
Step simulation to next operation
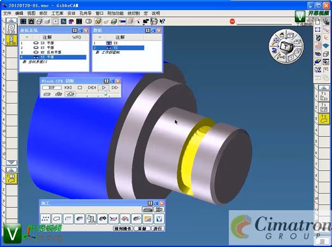(92, 88)
